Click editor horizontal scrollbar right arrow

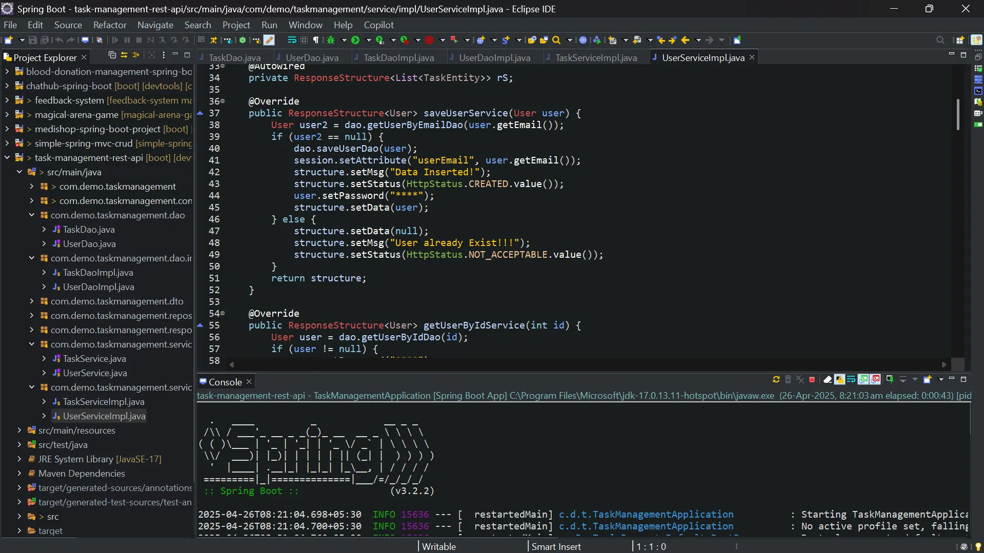(944, 364)
